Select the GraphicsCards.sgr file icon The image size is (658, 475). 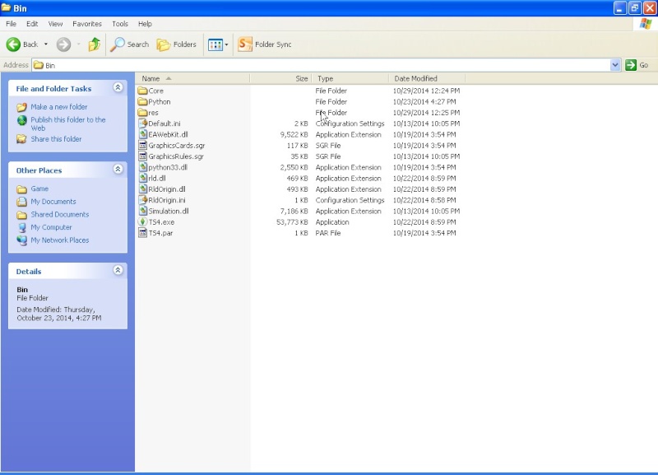pyautogui.click(x=142, y=146)
